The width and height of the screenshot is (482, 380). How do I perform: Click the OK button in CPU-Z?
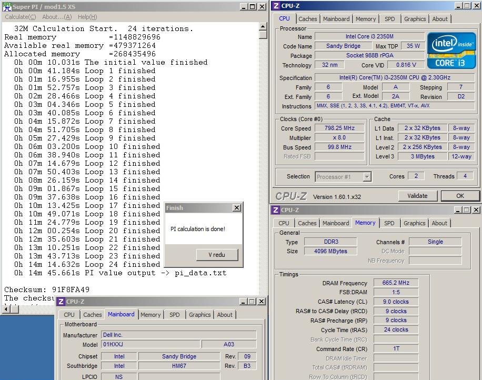[x=460, y=196]
